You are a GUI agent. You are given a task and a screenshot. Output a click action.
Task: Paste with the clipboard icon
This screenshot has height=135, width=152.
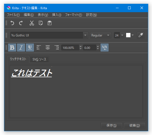click(x=49, y=23)
